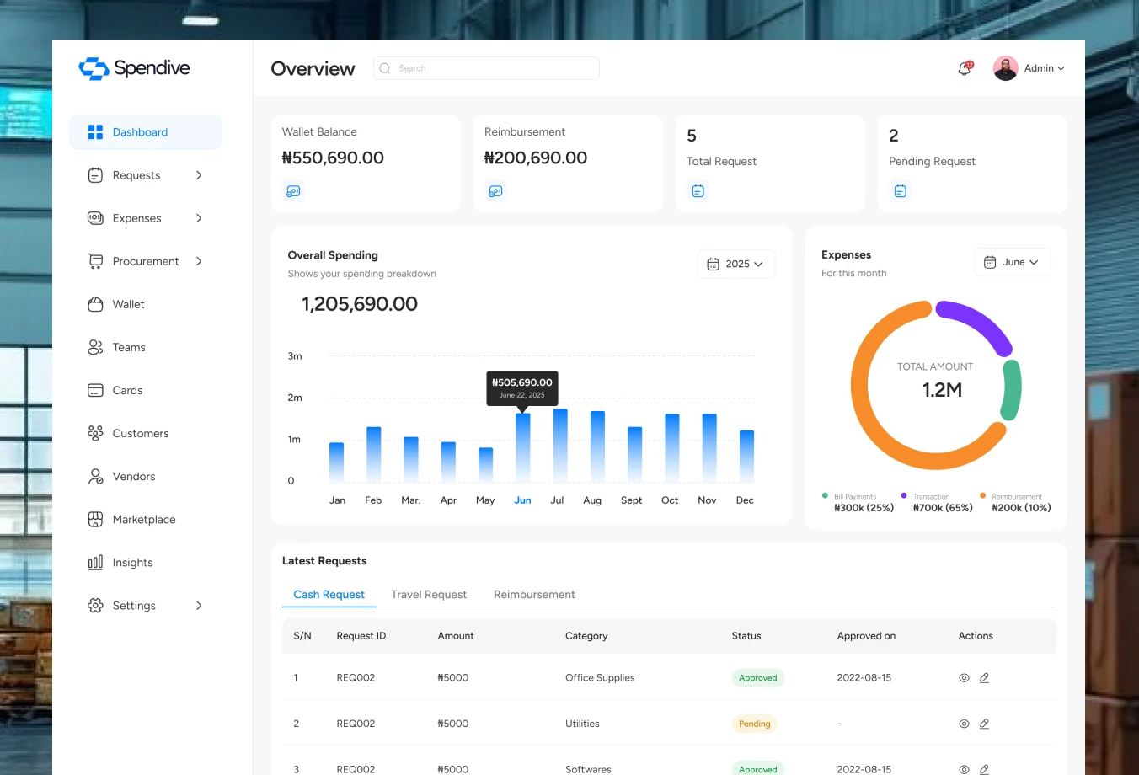This screenshot has width=1139, height=775.
Task: Click the Wallet Balance card icon
Action: point(293,191)
